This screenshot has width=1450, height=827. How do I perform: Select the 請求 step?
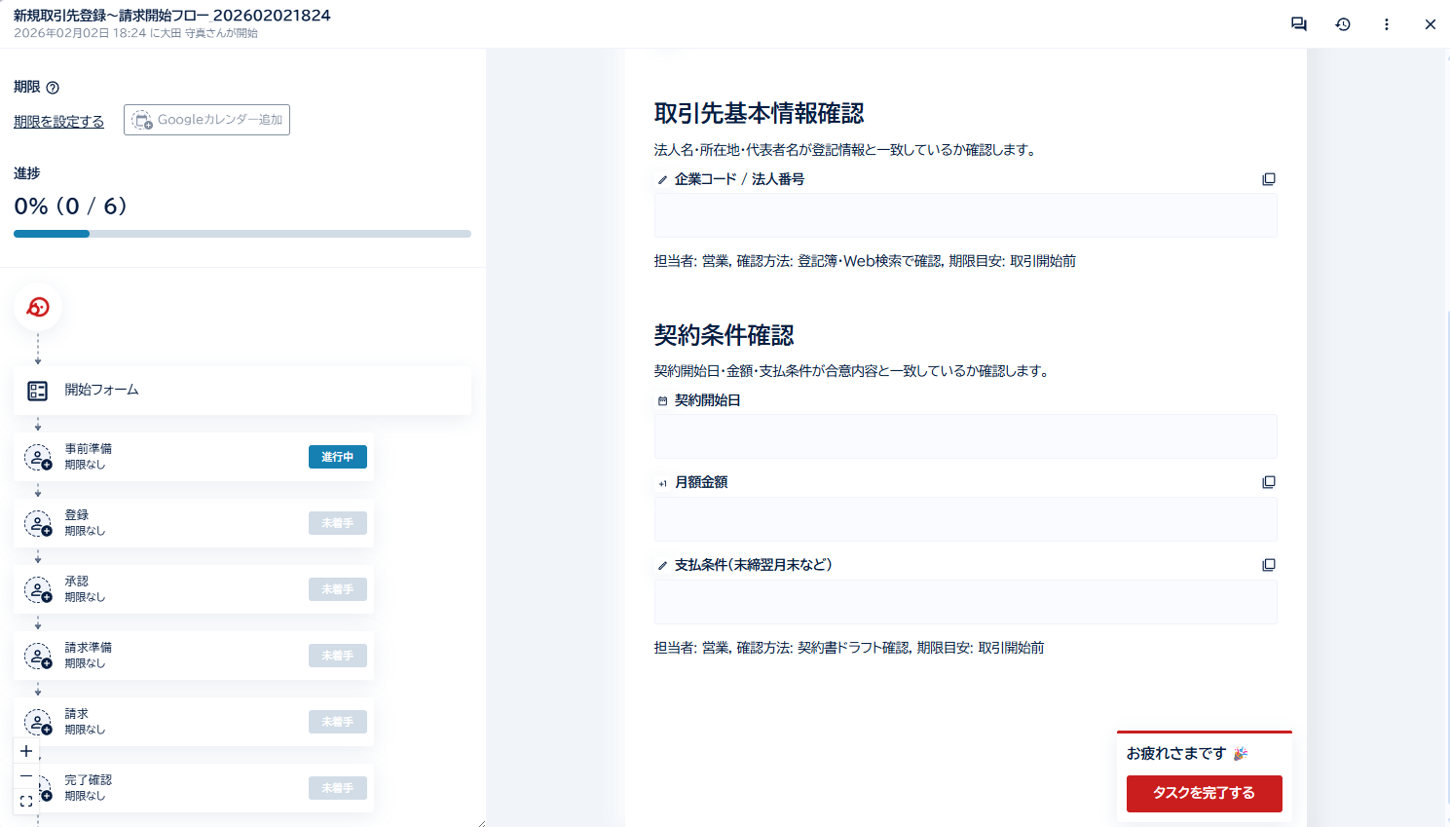coord(194,722)
